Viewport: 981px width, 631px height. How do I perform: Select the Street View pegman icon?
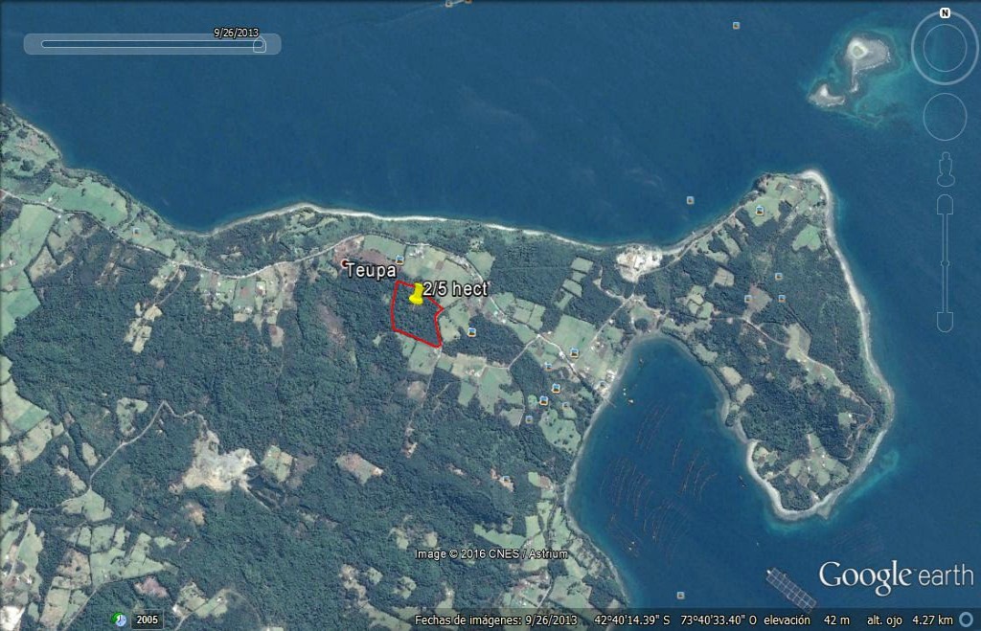tap(945, 169)
